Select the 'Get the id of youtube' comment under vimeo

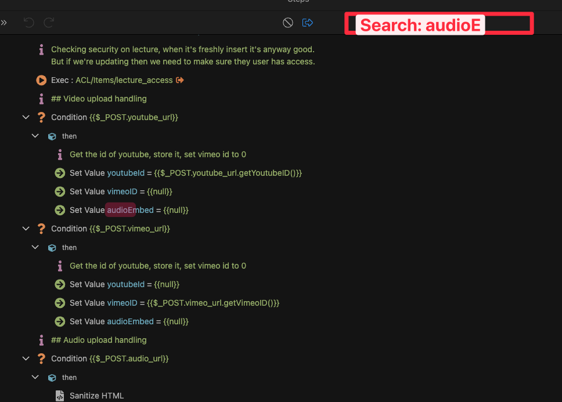(x=158, y=266)
